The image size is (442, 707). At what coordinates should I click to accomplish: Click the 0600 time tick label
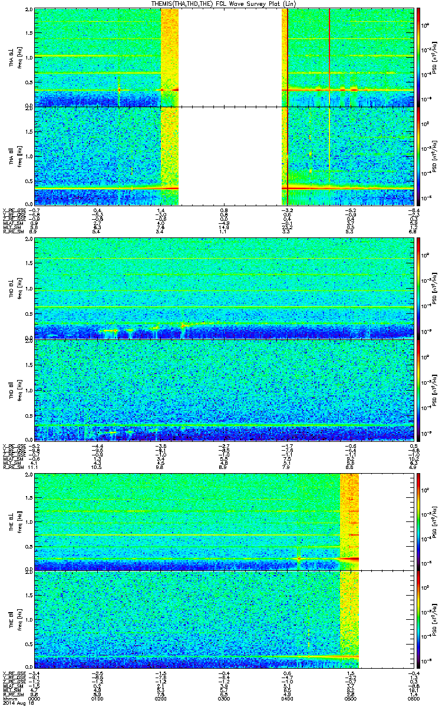click(x=413, y=698)
